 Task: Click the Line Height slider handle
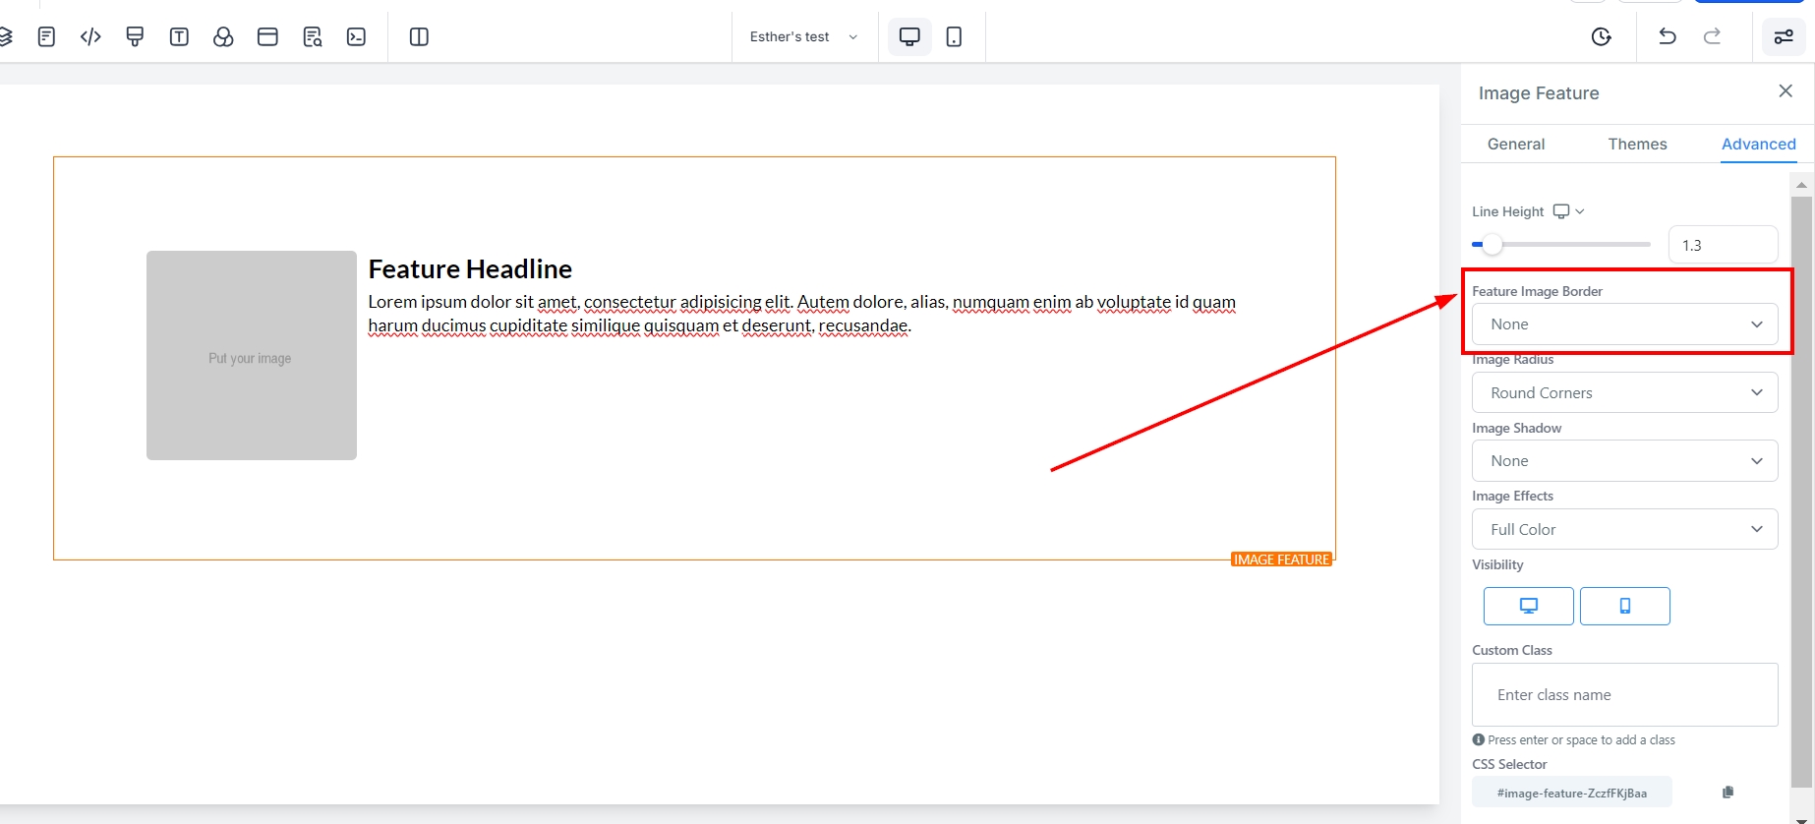(1492, 245)
